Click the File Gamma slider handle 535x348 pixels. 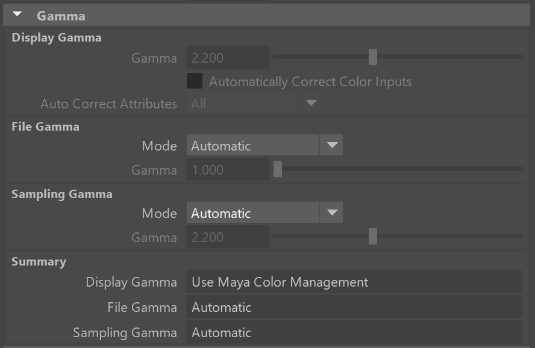[278, 170]
